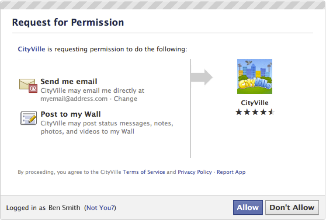
Task: Click the myemail@address.com text
Action: [74, 99]
